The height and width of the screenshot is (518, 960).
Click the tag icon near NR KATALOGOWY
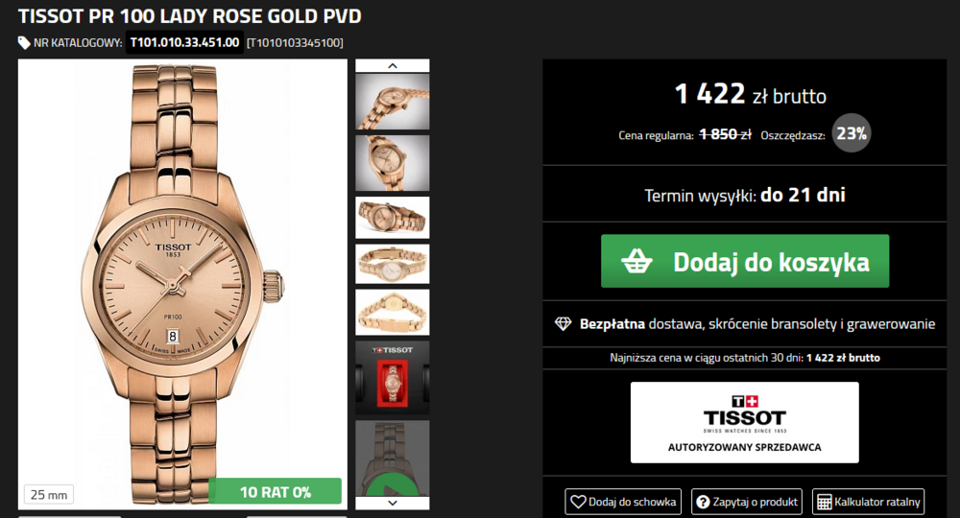click(24, 43)
